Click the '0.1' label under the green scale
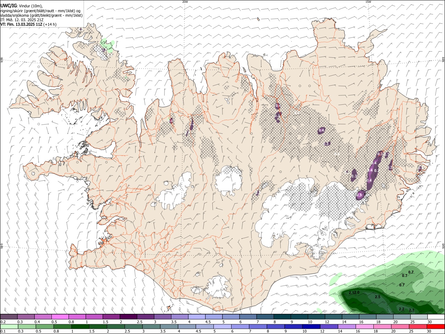The image size is (445, 334). click(x=3, y=331)
